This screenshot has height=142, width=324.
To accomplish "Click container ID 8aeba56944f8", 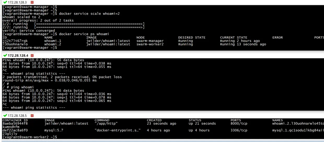I will pyautogui.click(x=15, y=123).
